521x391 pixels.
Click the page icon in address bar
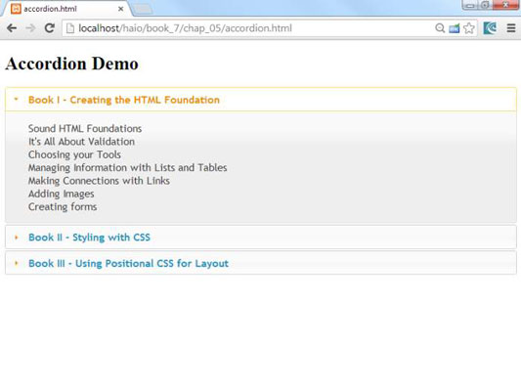(70, 28)
